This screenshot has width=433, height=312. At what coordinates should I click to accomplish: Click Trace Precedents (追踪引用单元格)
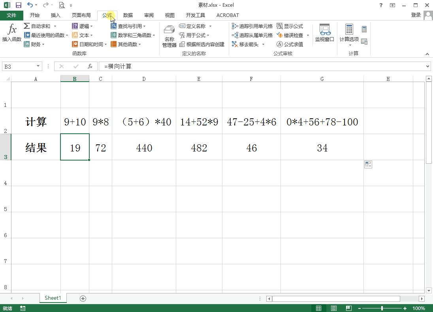point(252,26)
